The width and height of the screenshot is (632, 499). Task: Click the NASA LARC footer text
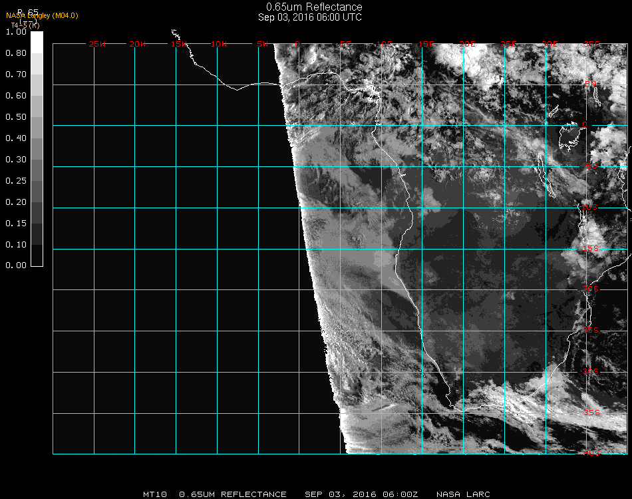pyautogui.click(x=463, y=494)
